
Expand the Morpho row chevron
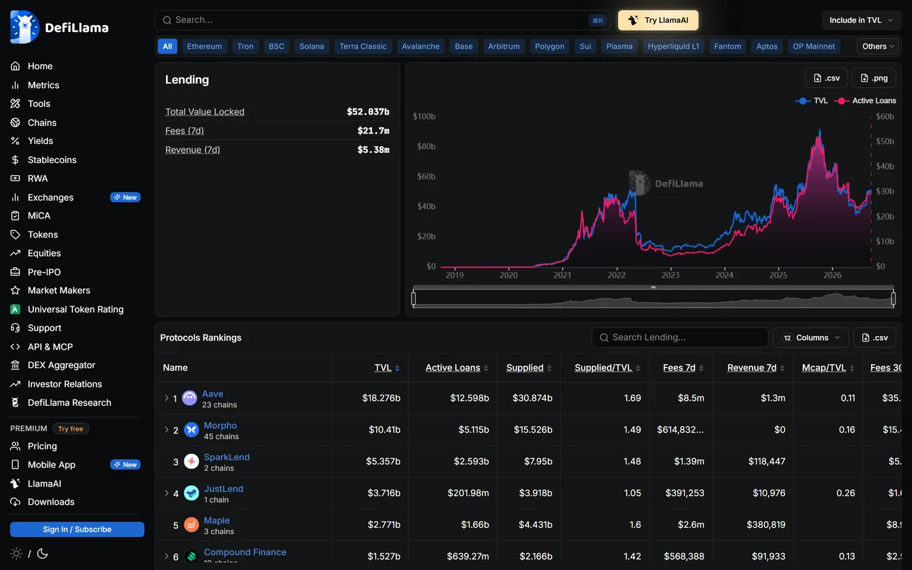tap(166, 430)
